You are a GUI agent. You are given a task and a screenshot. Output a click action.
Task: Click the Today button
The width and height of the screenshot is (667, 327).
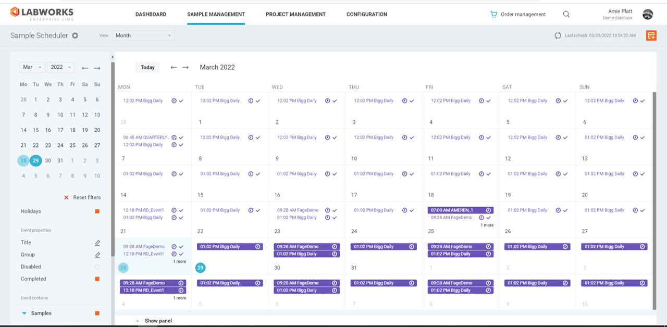(147, 67)
